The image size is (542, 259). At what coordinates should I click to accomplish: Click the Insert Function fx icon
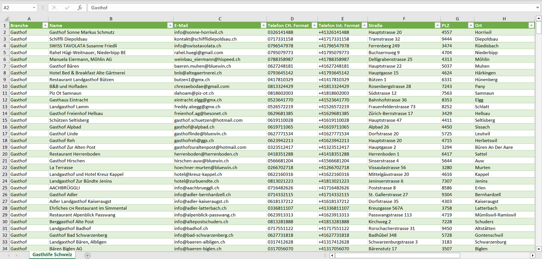80,7
